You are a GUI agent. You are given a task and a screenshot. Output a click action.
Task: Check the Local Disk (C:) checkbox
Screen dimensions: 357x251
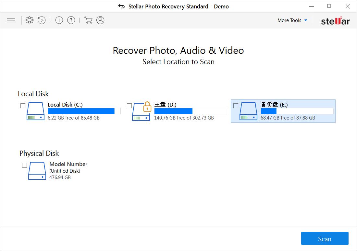pos(23,106)
